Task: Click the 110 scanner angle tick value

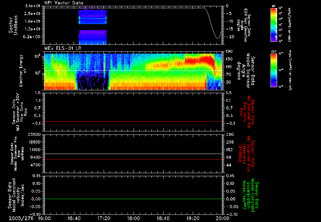Action: [x=229, y=67]
